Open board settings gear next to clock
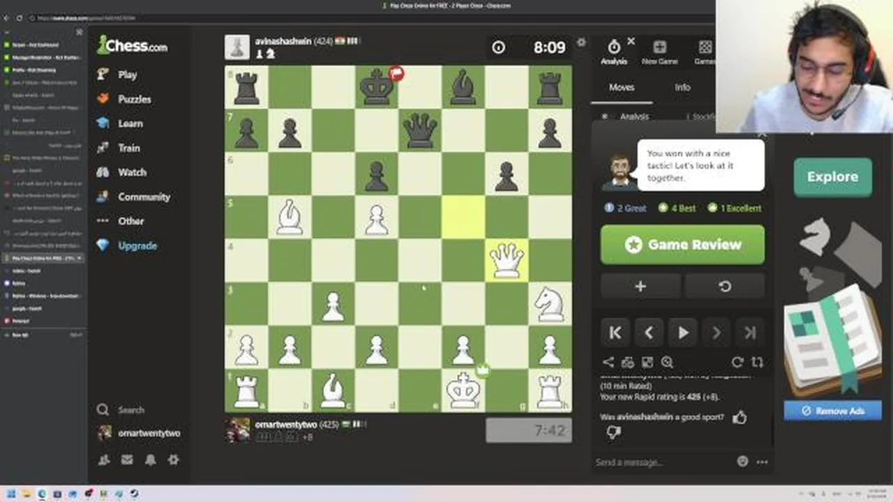893x502 pixels. [581, 42]
